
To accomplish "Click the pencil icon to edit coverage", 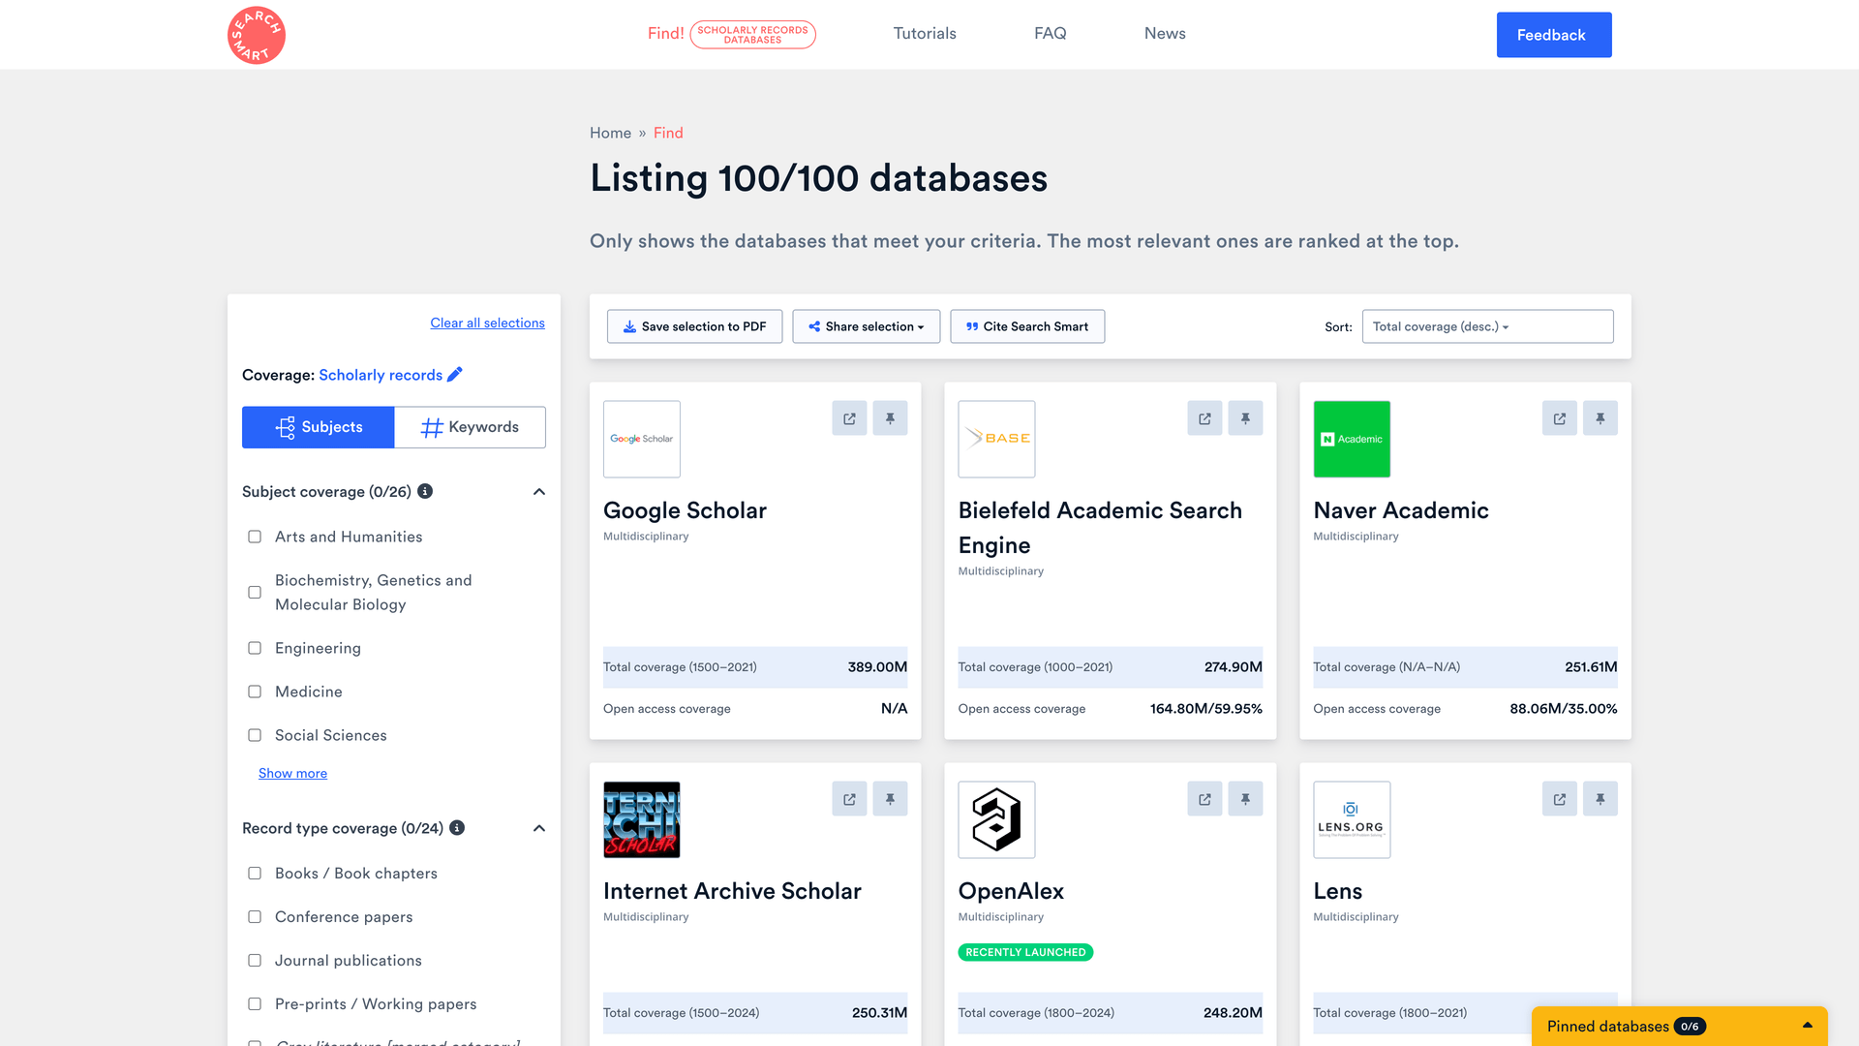I will pyautogui.click(x=455, y=375).
